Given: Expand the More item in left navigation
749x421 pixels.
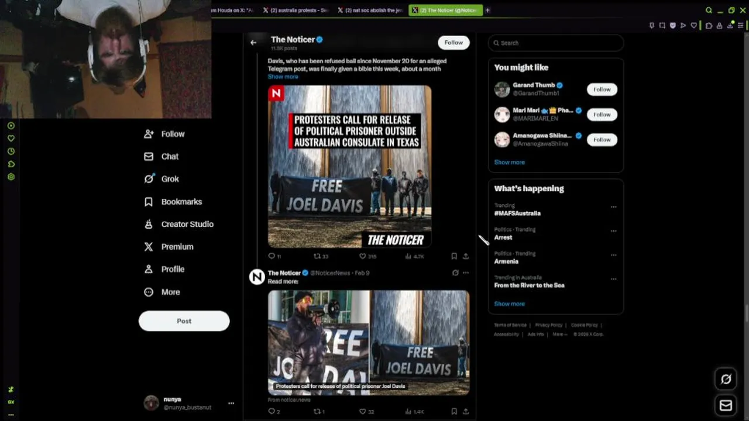Looking at the screenshot, I should (162, 292).
